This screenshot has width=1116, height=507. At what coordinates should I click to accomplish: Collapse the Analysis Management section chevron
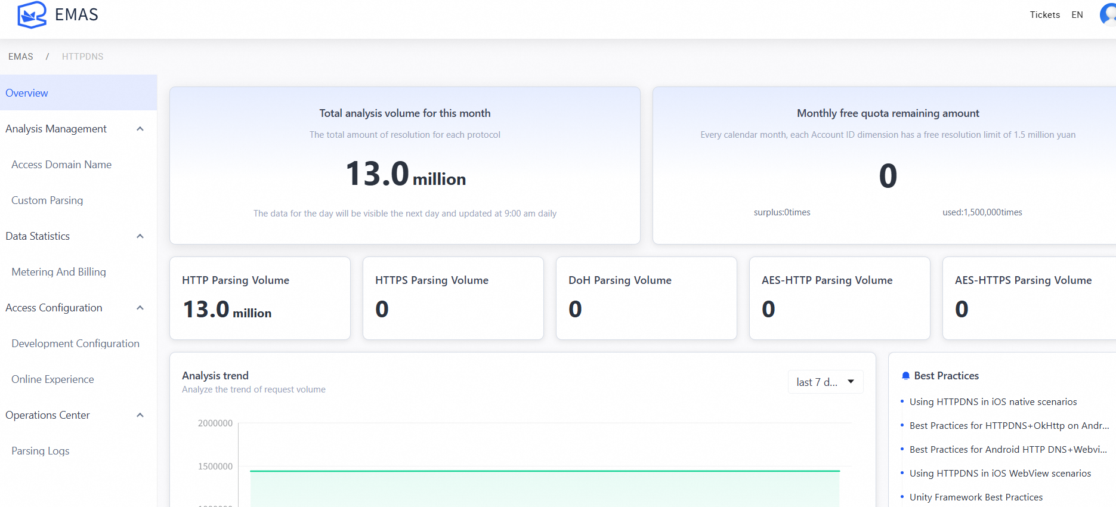click(140, 129)
